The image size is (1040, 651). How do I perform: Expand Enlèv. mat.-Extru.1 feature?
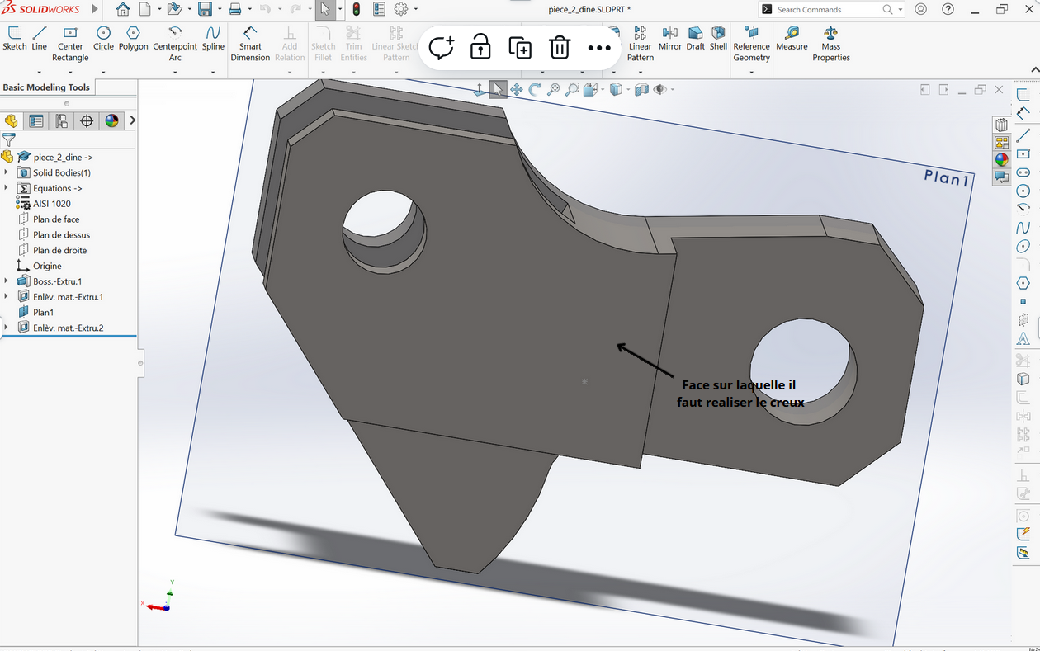click(x=7, y=297)
